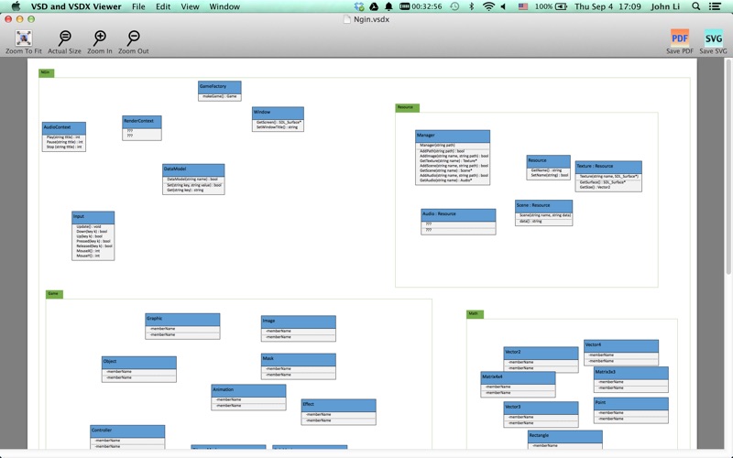Open the Window menu
Image resolution: width=733 pixels, height=458 pixels.
tap(224, 6)
